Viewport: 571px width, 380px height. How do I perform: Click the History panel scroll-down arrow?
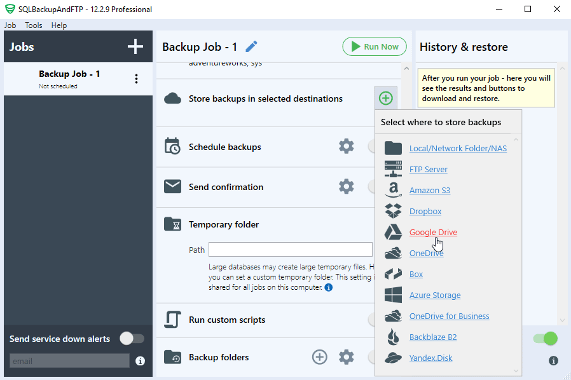point(562,320)
